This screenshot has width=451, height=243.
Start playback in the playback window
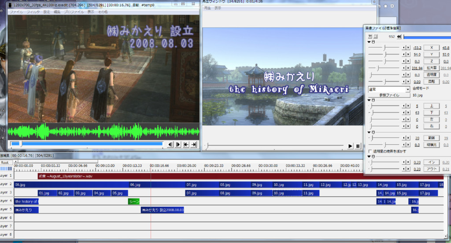click(350, 146)
